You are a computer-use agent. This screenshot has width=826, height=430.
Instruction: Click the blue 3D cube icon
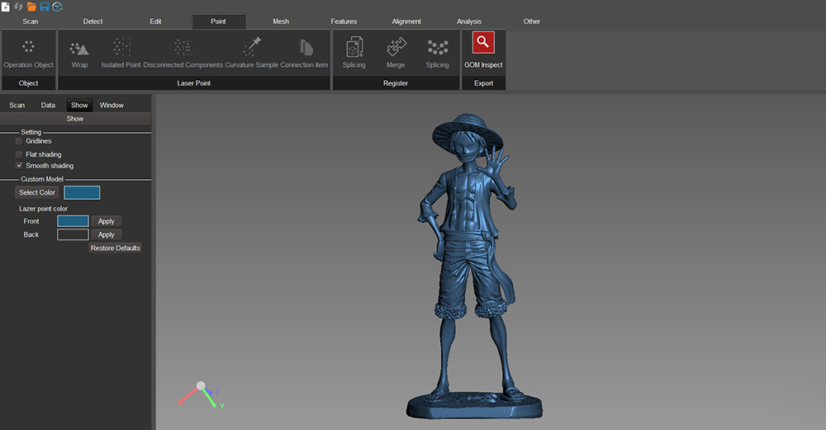coord(58,7)
